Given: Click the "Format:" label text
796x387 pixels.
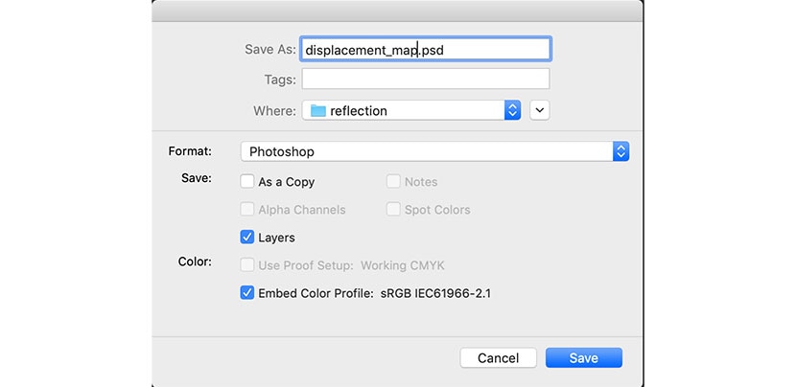Looking at the screenshot, I should (x=190, y=151).
